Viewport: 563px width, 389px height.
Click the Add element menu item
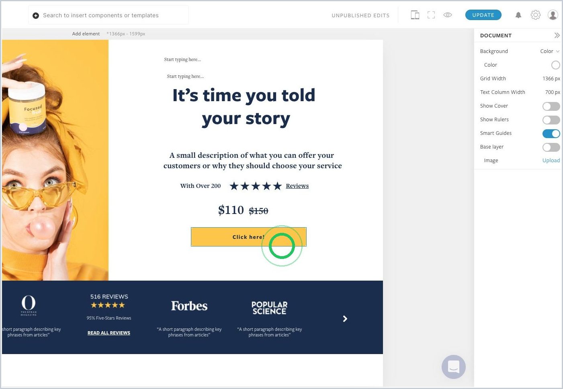click(86, 34)
